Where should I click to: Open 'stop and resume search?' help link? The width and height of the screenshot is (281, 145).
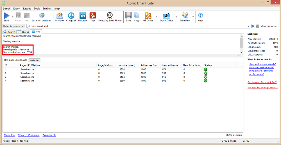[262, 64]
